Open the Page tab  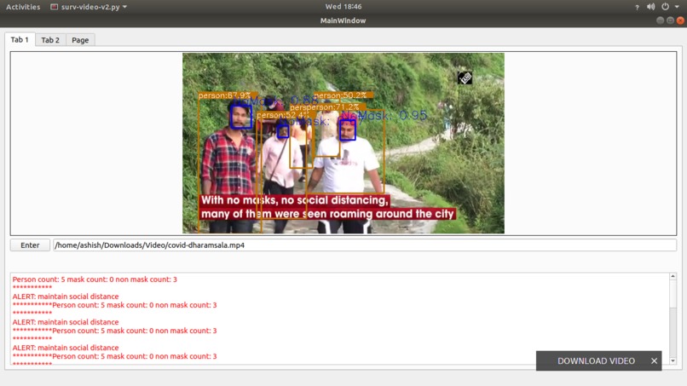click(80, 40)
